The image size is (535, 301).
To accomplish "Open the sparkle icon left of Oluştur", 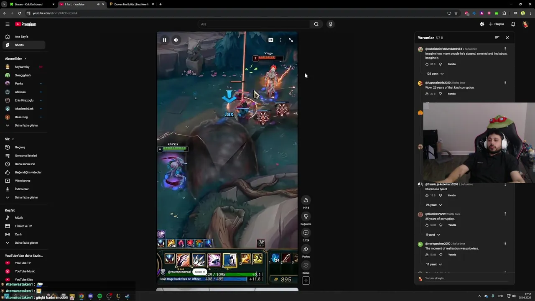I will (x=482, y=24).
